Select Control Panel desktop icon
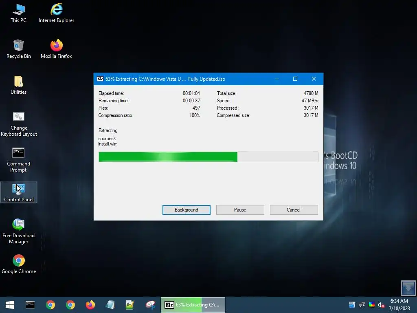417x313 pixels. pos(19,192)
